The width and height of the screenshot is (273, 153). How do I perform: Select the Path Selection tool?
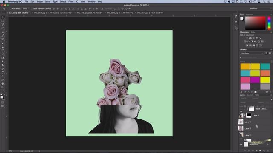click(x=3, y=76)
